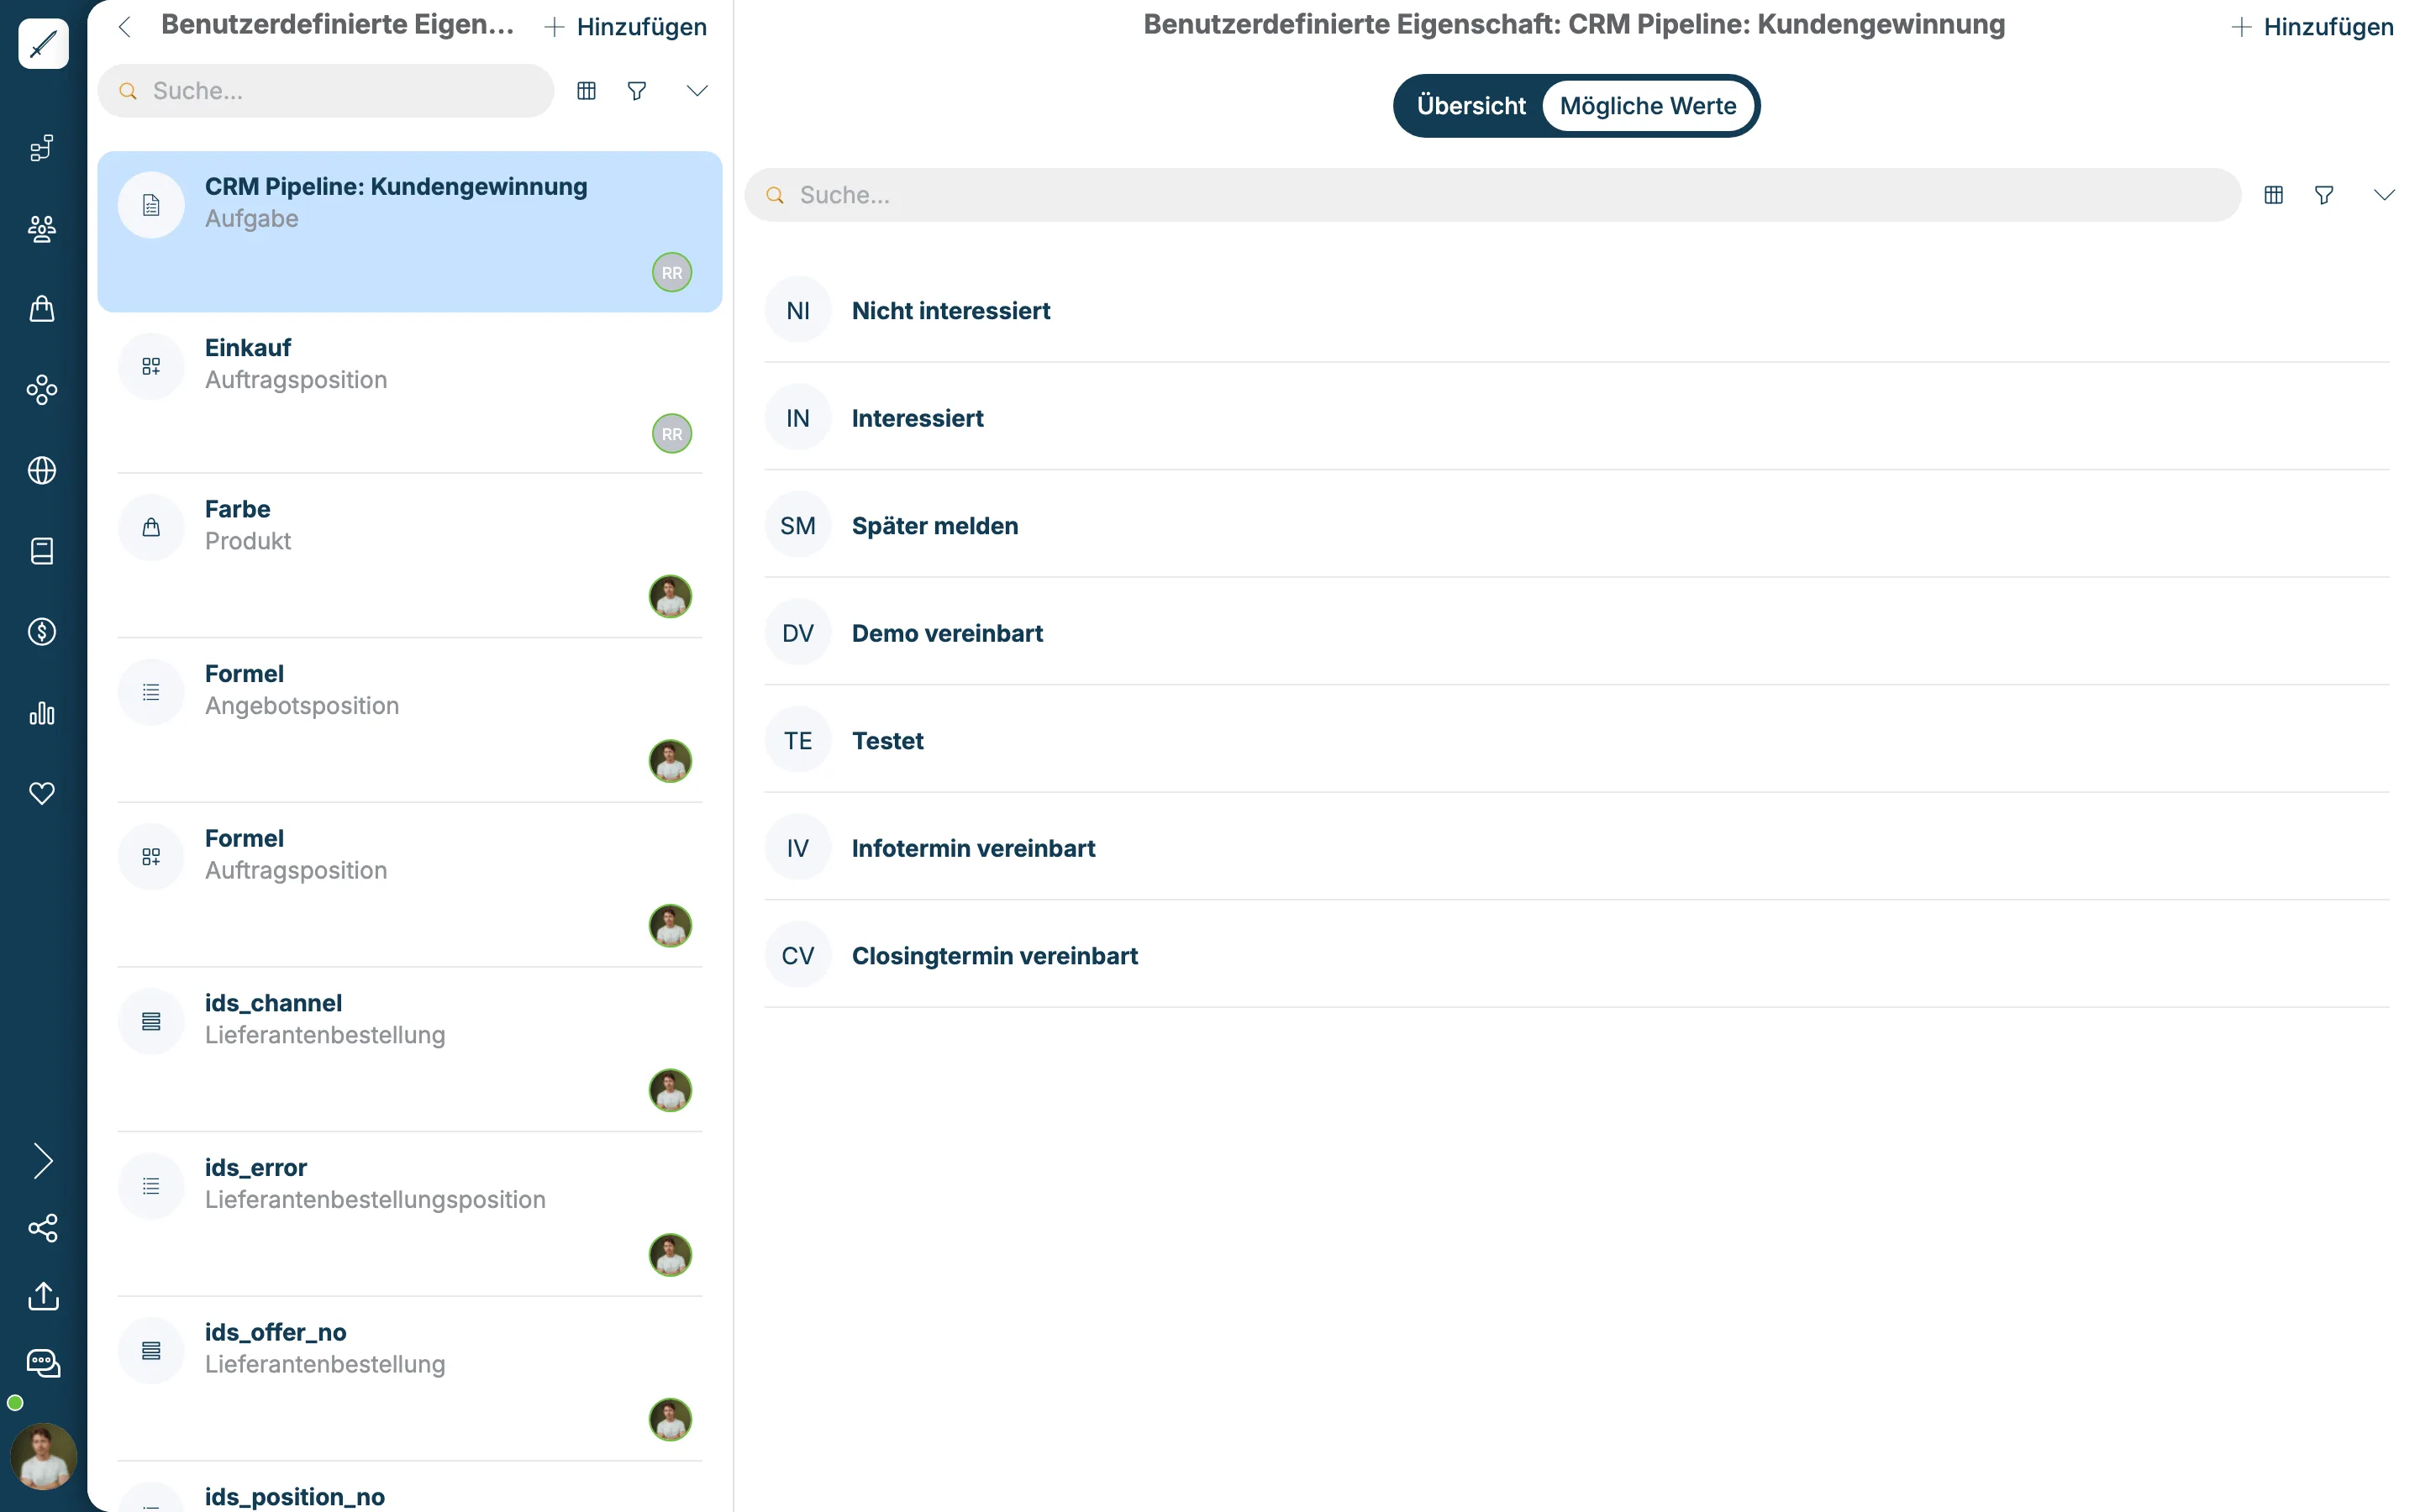Click Hinzufügen in the left list panel
Image resolution: width=2420 pixels, height=1512 pixels.
[626, 27]
